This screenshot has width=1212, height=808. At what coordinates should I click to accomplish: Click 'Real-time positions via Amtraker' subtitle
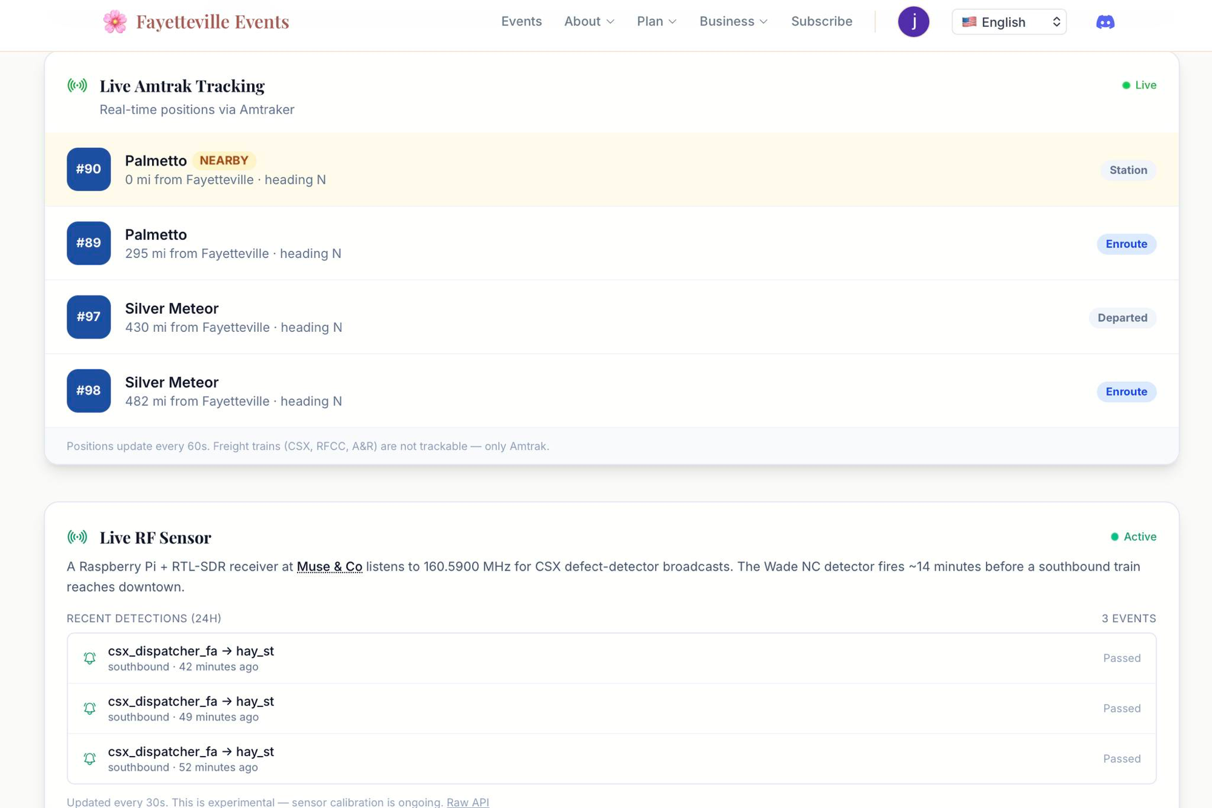(x=197, y=110)
